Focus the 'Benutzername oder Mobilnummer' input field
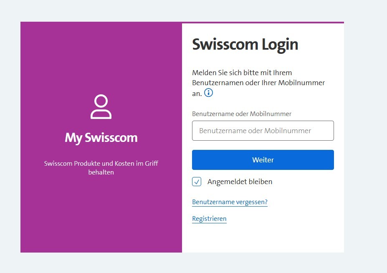The height and width of the screenshot is (273, 387). pos(263,131)
